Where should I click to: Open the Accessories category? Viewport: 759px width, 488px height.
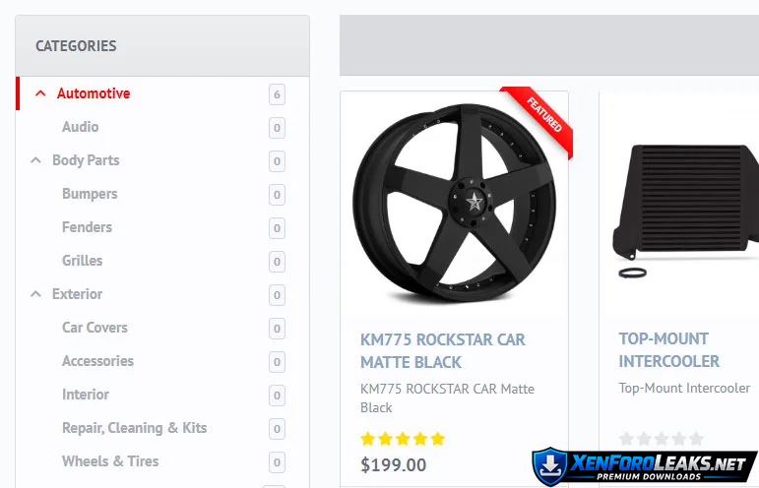point(97,361)
